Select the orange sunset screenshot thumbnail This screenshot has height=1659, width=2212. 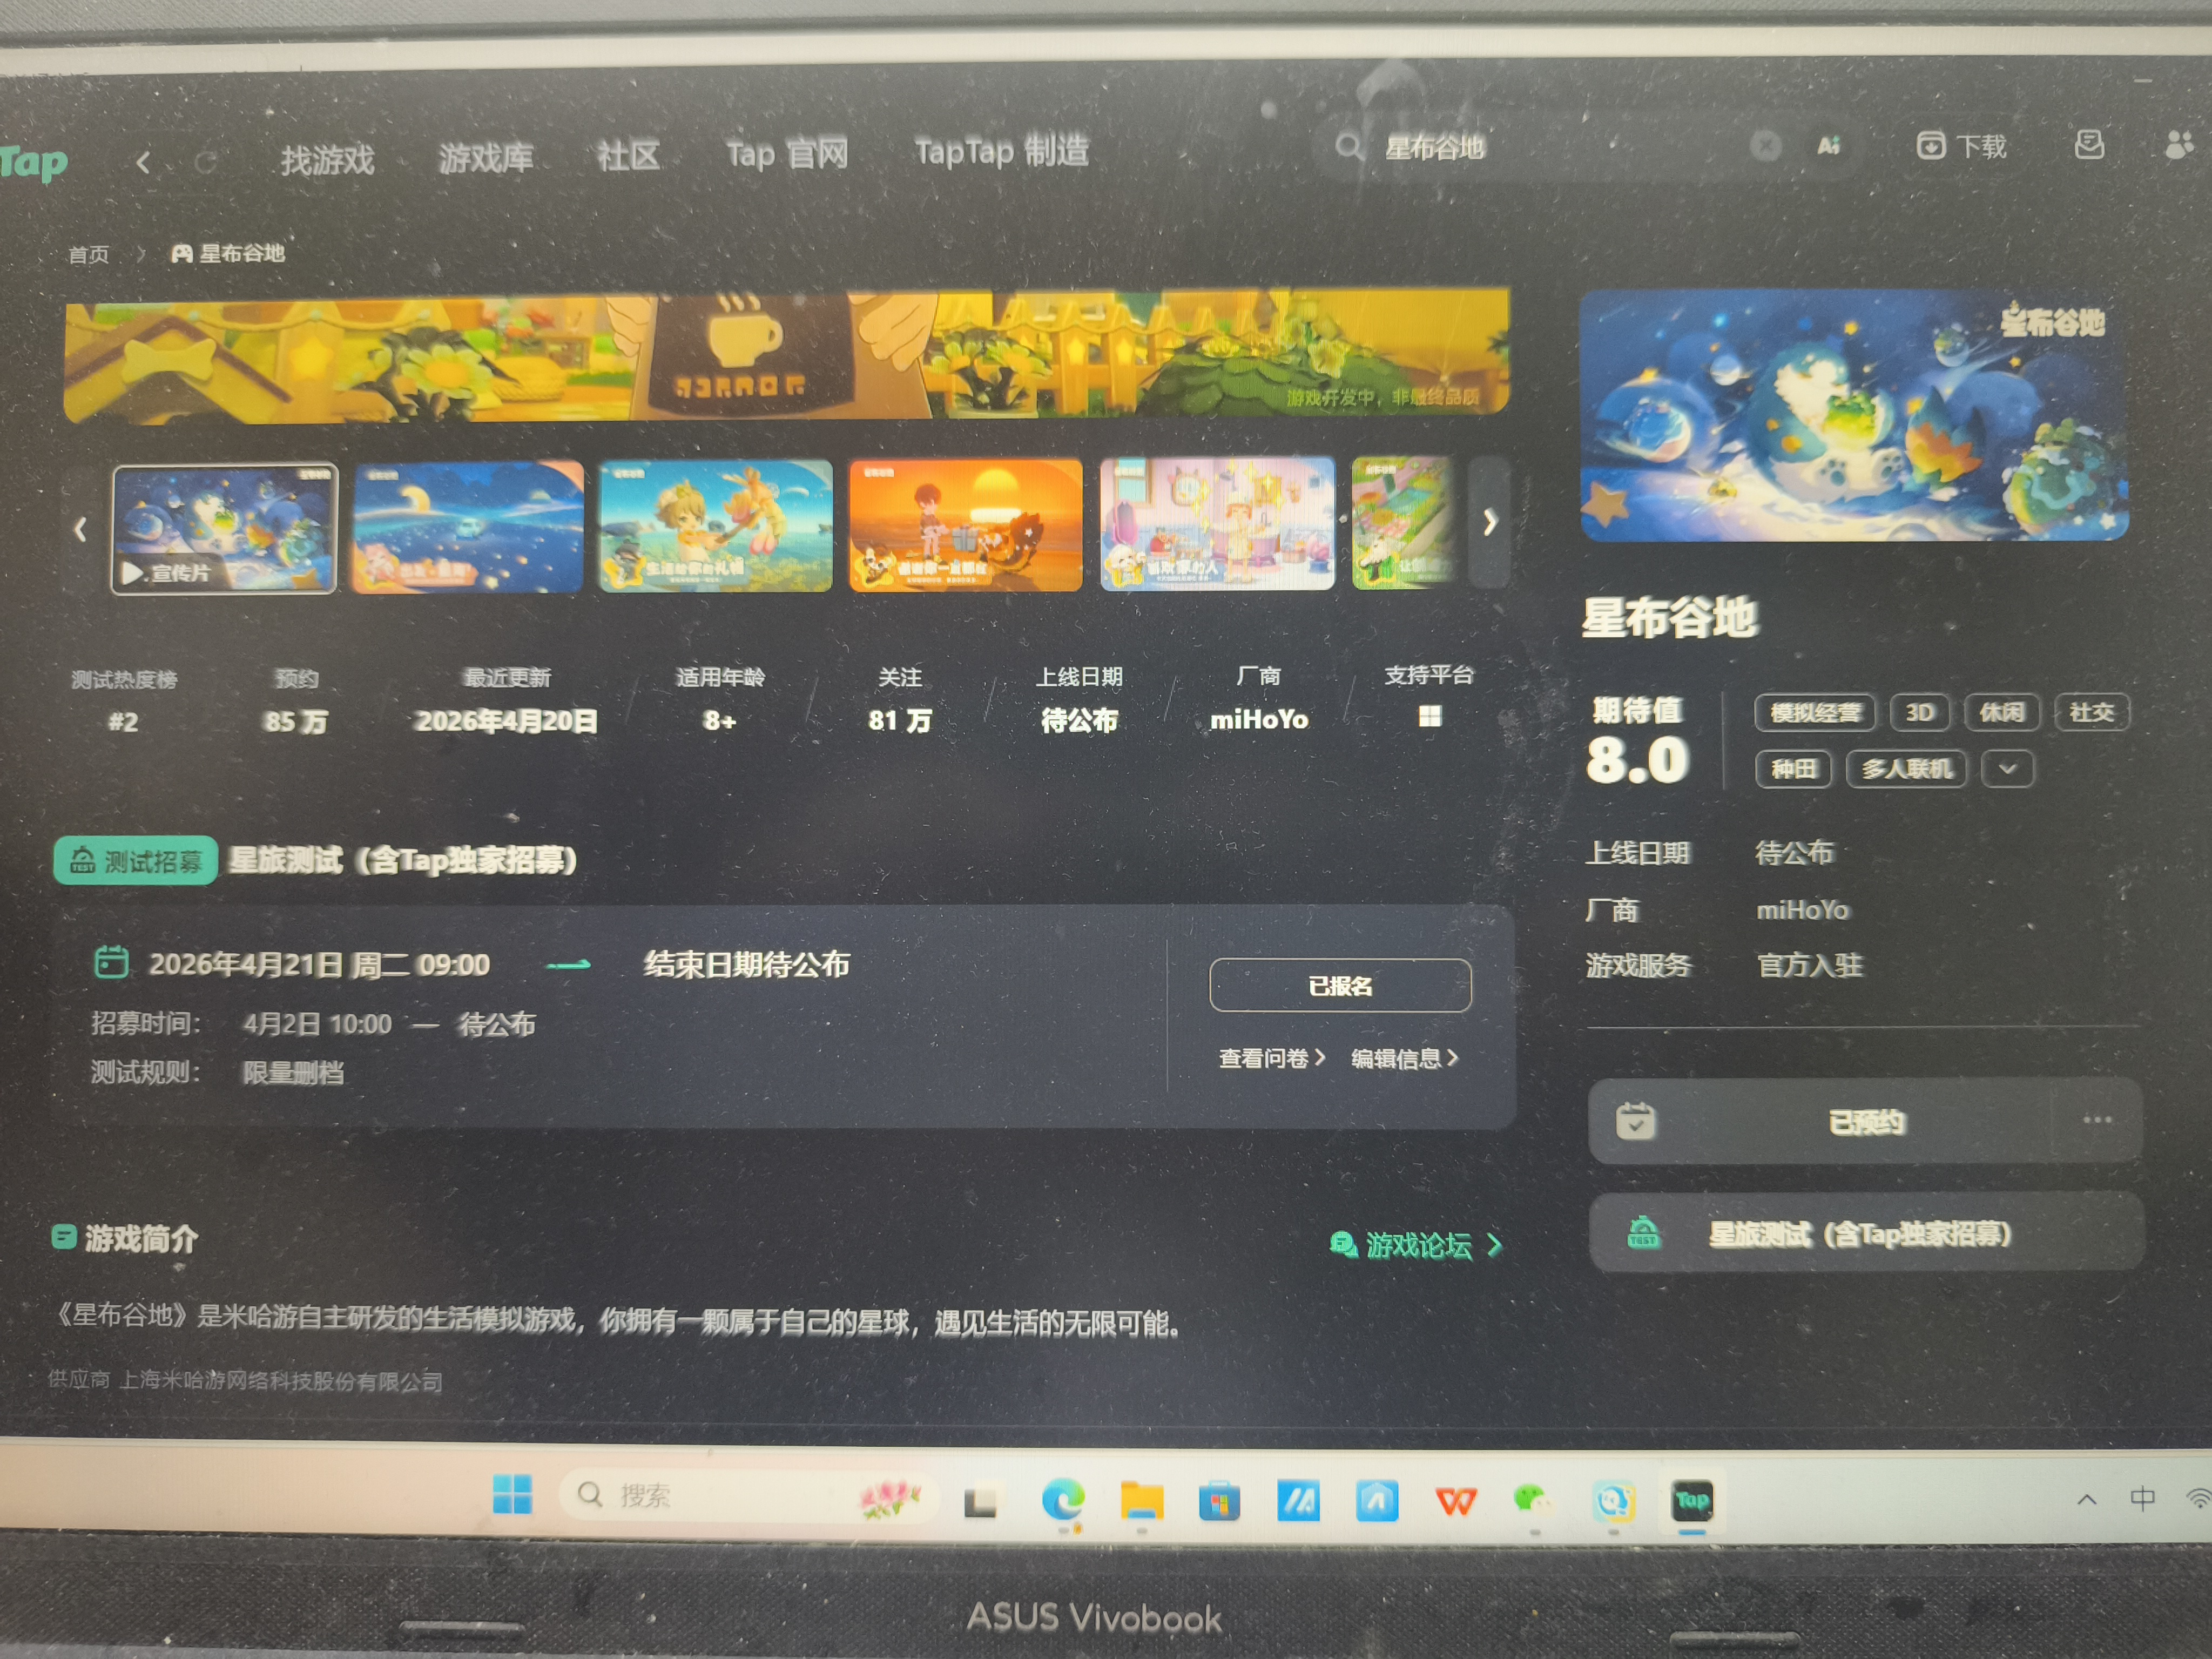[966, 525]
